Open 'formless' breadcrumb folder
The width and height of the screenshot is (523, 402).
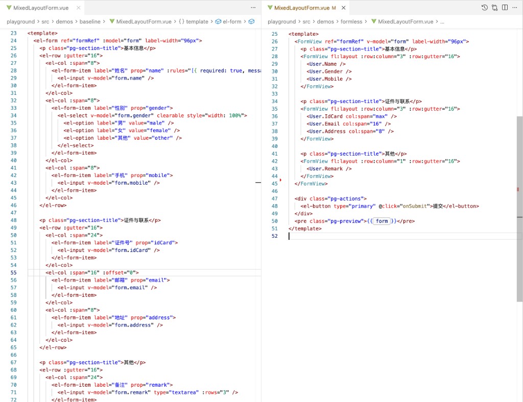coord(351,21)
